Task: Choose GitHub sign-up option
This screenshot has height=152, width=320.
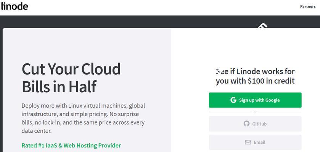Action: point(255,124)
